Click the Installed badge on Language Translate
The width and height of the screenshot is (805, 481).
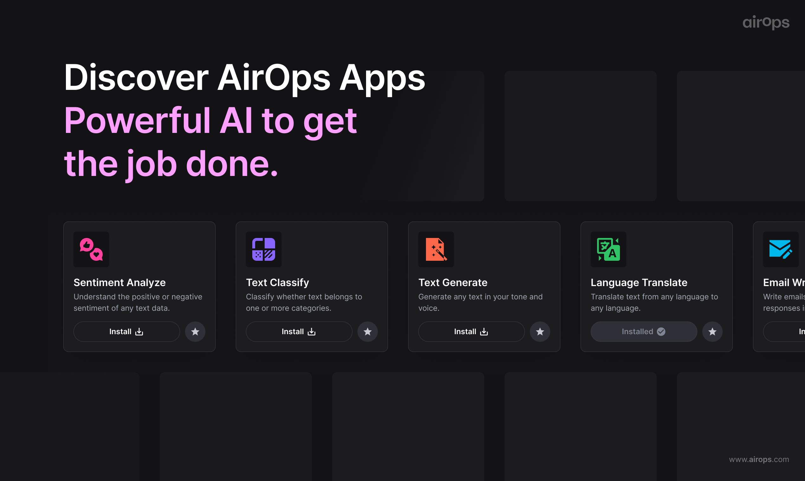pyautogui.click(x=644, y=332)
